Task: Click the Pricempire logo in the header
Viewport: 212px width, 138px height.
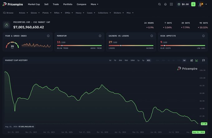Action: click(x=13, y=4)
